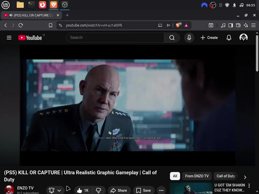Image resolution: width=259 pixels, height=194 pixels.
Task: Search with your voice microphone button
Action: [189, 38]
